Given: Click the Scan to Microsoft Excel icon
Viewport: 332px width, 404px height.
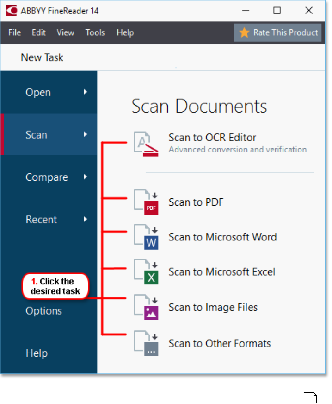Looking at the screenshot, I should point(146,271).
